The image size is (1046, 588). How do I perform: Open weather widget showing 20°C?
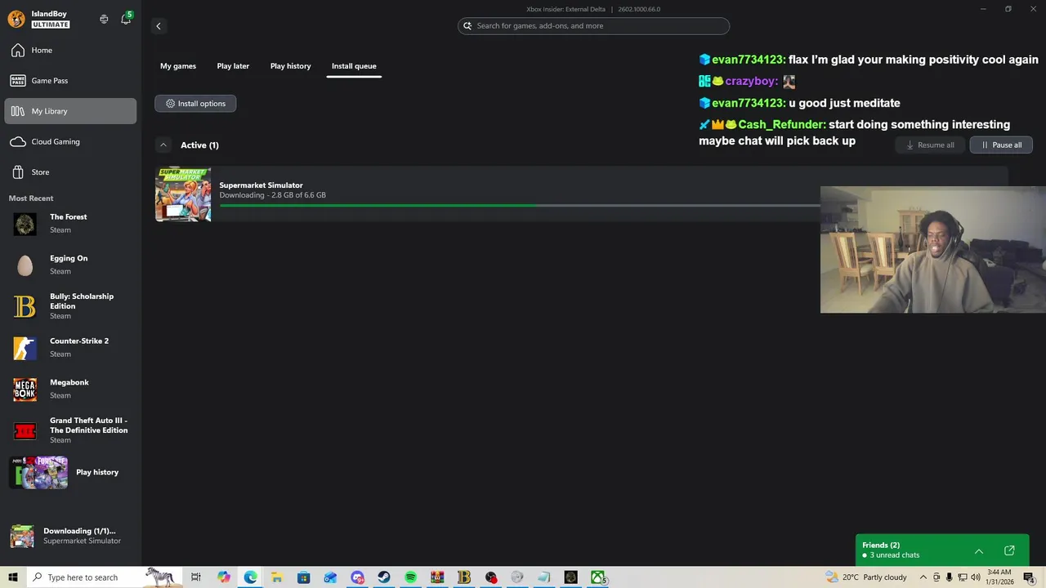[x=866, y=577]
